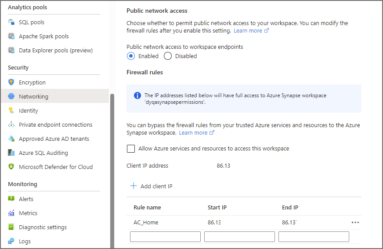This screenshot has width=383, height=249.
Task: Click the sidebar vertical scrollbar
Action: 112,171
